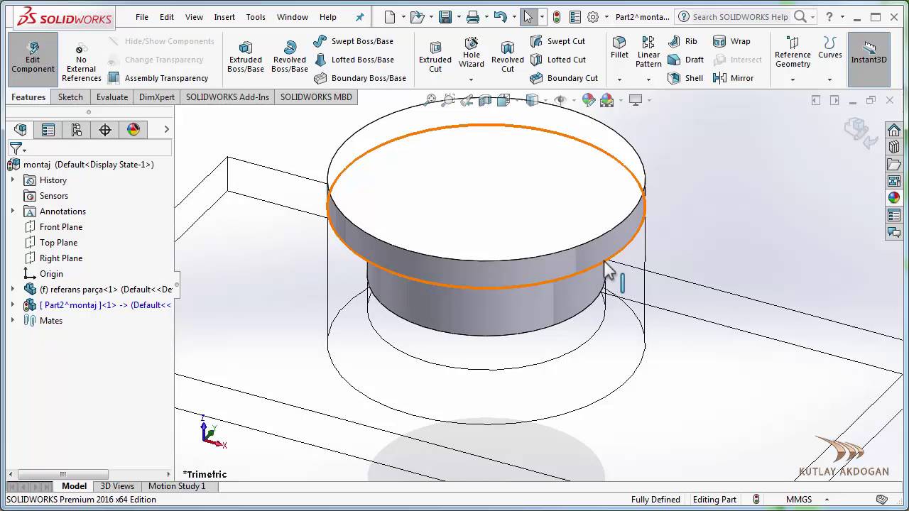909x511 pixels.
Task: Apply the Fillet tool
Action: [x=619, y=48]
